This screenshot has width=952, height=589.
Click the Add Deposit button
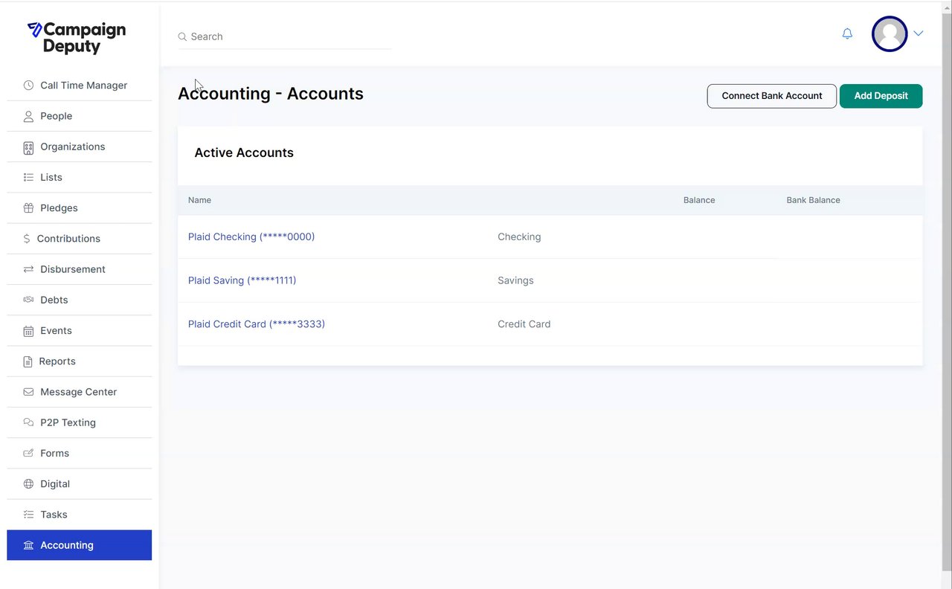tap(881, 96)
